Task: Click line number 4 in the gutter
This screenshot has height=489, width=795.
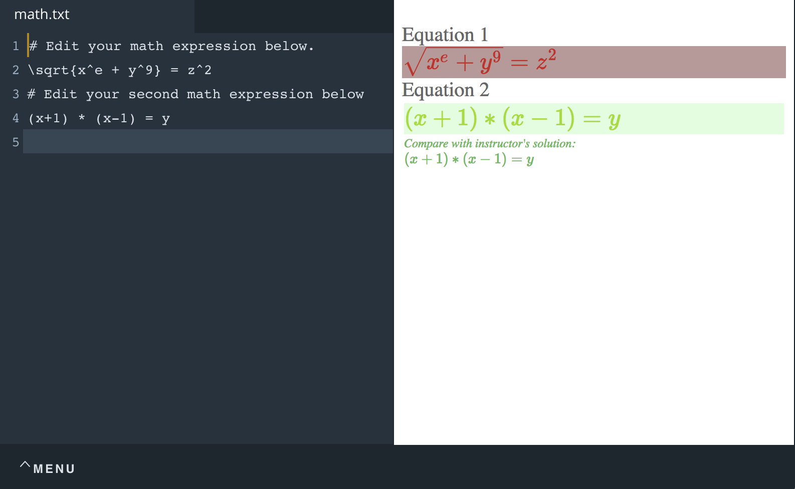Action: click(16, 118)
